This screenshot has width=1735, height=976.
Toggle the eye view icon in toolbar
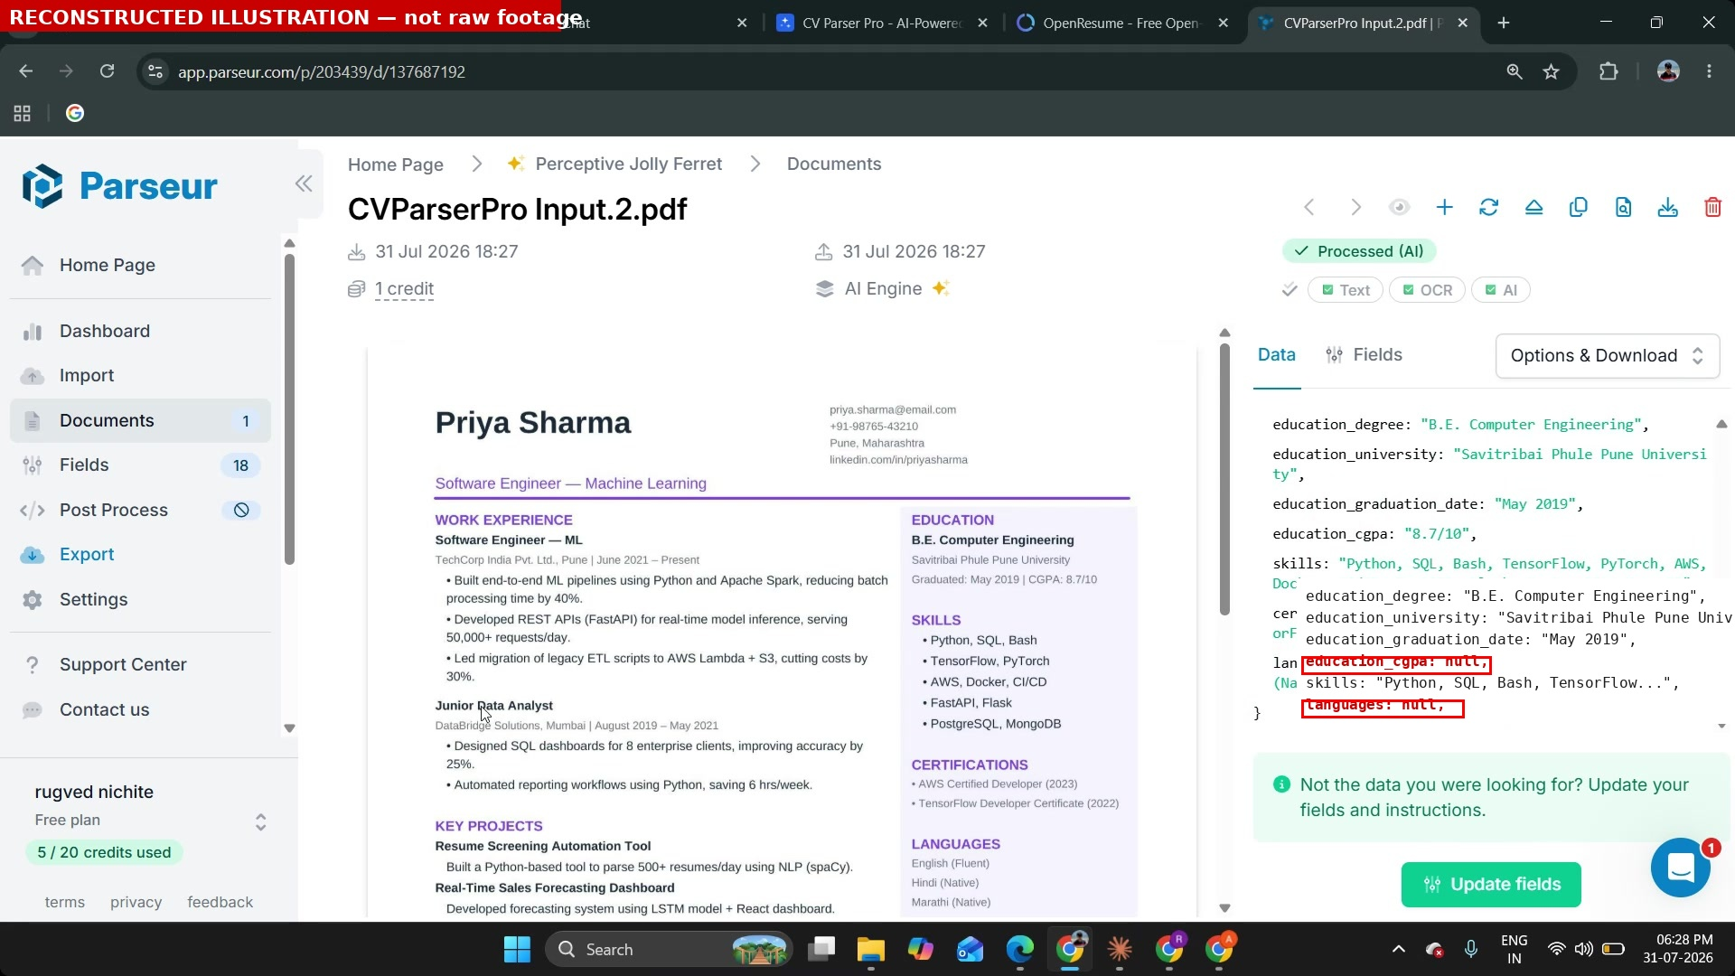click(1400, 208)
